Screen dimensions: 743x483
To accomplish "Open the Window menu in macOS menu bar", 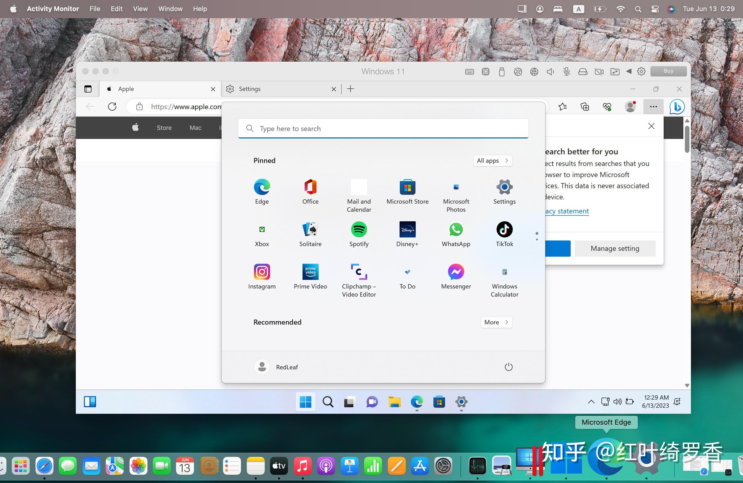I will click(170, 9).
